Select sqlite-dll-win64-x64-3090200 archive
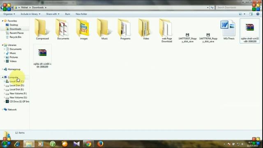The image size is (263, 148). click(x=42, y=56)
